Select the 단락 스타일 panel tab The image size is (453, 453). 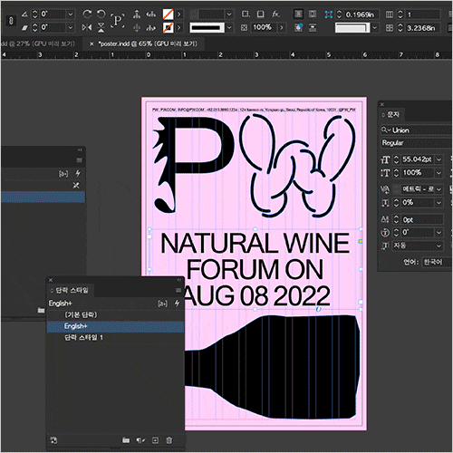coord(72,290)
